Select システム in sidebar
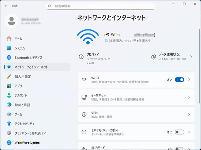The width and height of the screenshot is (201, 150). pos(37,48)
